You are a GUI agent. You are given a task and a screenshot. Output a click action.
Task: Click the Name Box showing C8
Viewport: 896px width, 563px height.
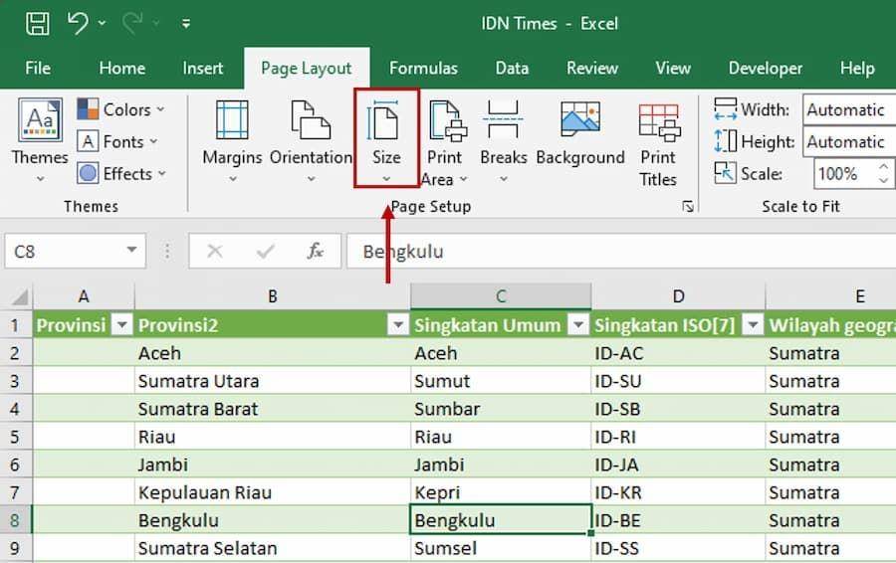click(63, 252)
